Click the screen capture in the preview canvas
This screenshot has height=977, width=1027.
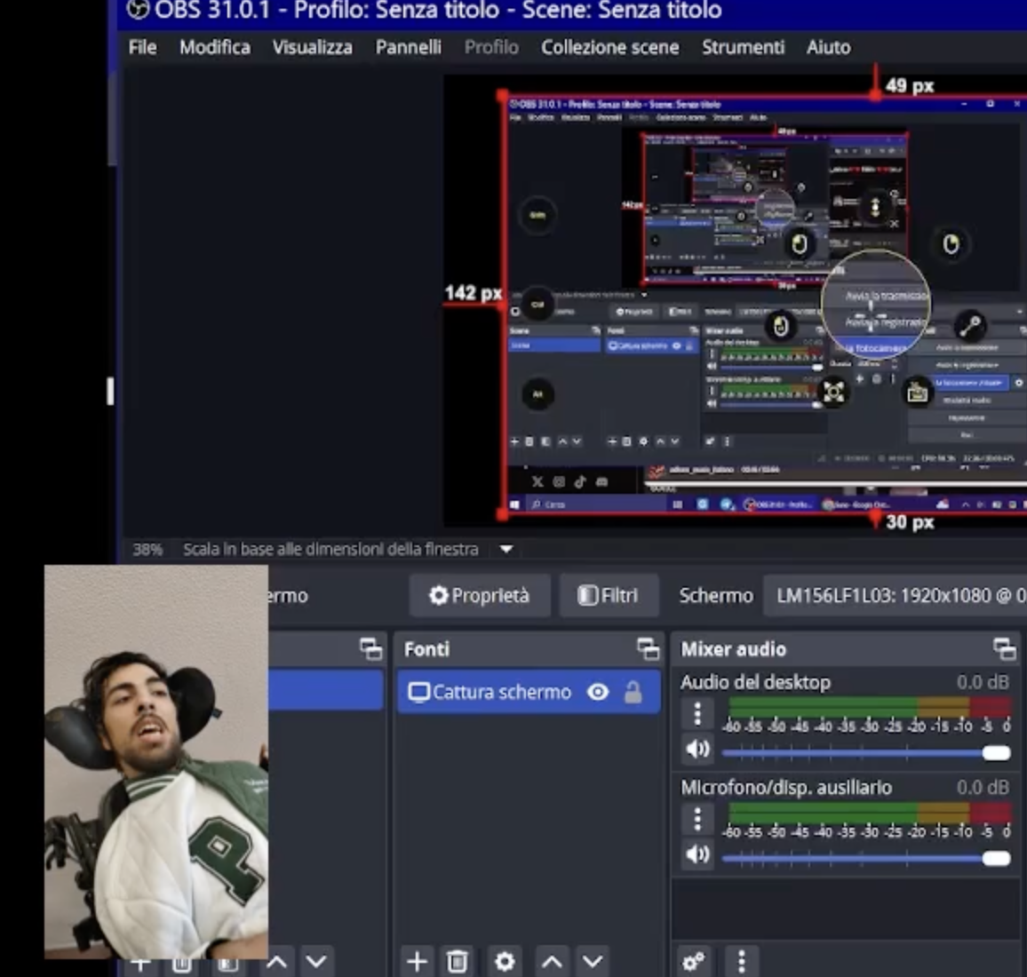pyautogui.click(x=764, y=305)
